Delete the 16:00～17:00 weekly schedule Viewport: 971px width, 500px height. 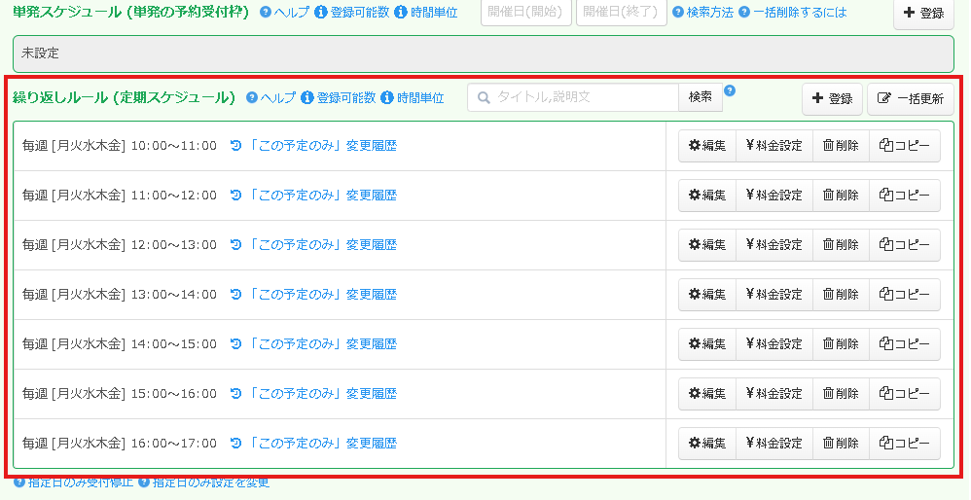(841, 444)
